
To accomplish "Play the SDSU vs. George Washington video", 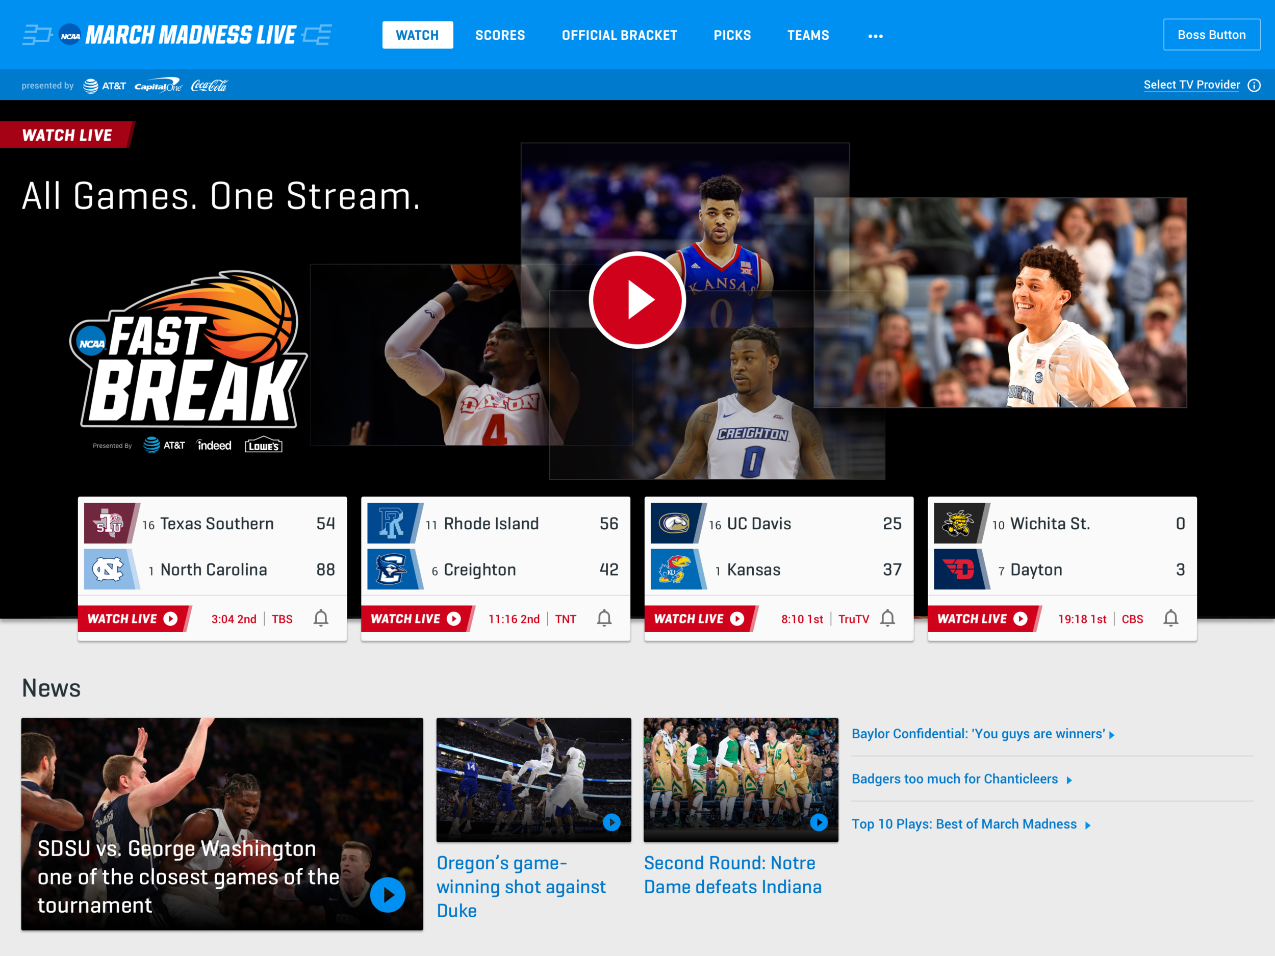I will [x=387, y=894].
